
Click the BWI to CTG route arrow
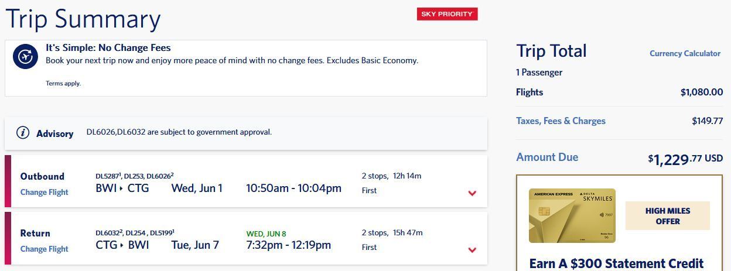[121, 188]
